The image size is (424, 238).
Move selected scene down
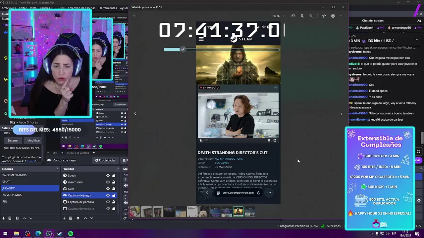(31, 218)
